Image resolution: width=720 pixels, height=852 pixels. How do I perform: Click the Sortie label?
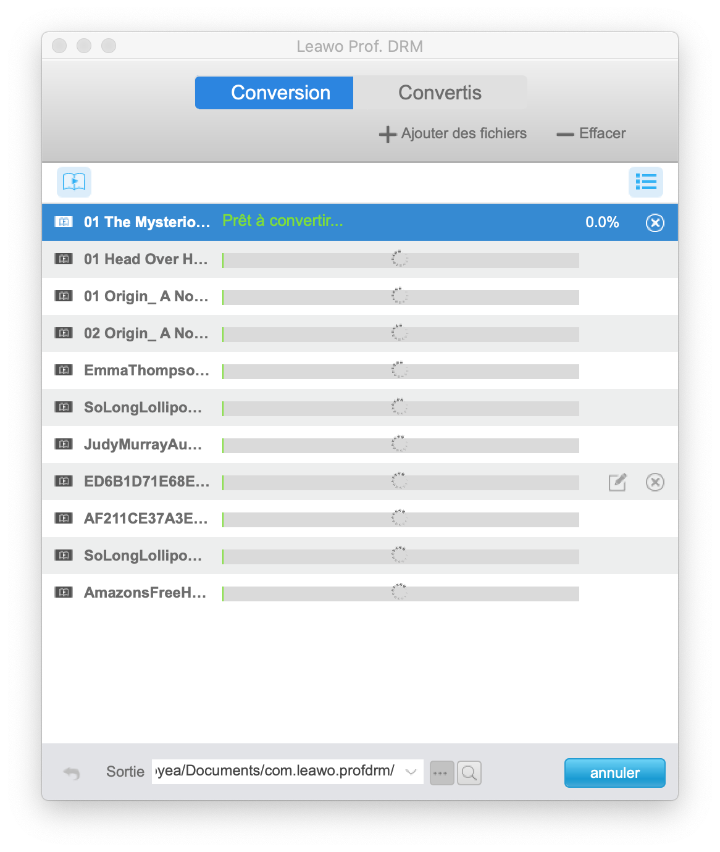pyautogui.click(x=125, y=772)
